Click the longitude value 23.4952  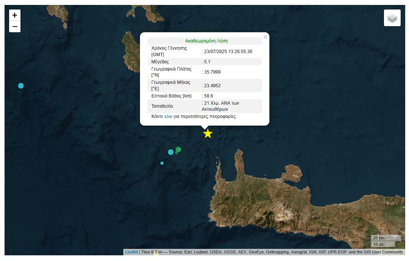pyautogui.click(x=212, y=85)
